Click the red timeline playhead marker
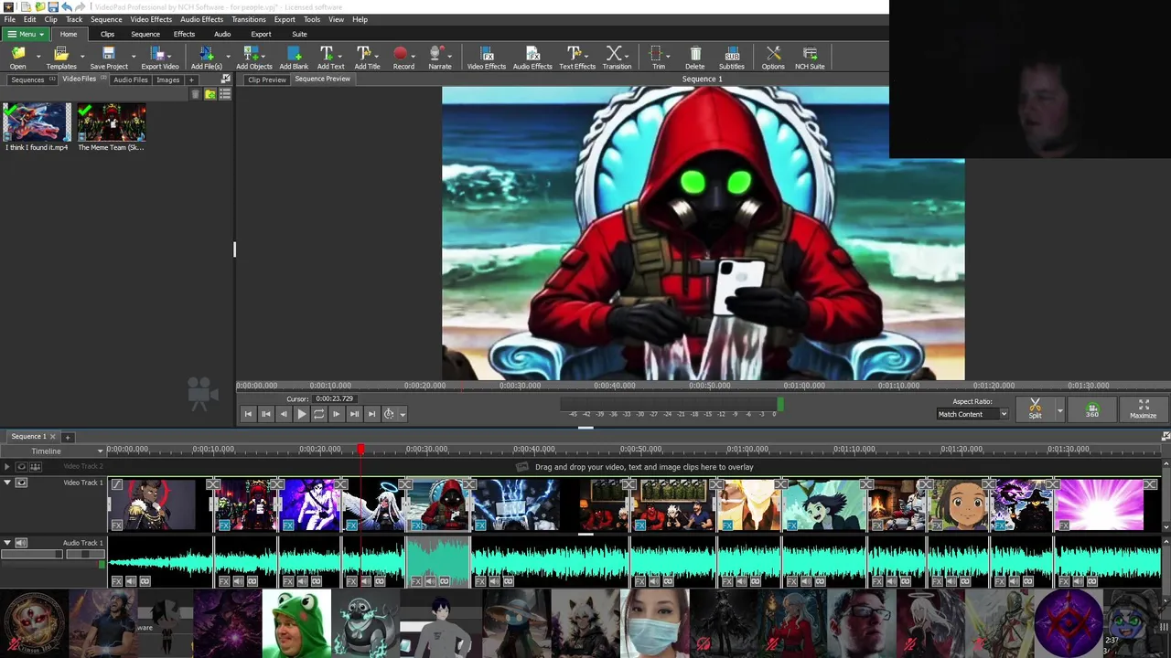 (x=360, y=449)
